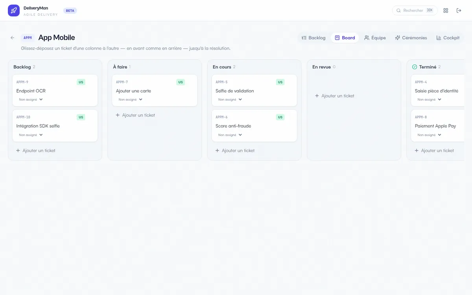Click ticket ID APPM-8
Viewport: 472px width, 295px height.
[421, 117]
